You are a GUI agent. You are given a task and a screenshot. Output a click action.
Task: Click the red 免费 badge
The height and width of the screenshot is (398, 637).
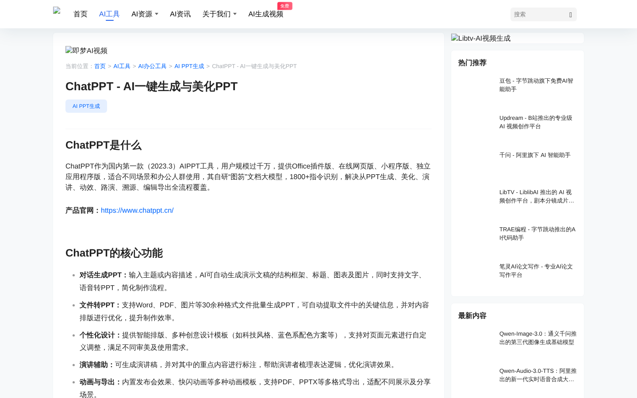pos(285,6)
